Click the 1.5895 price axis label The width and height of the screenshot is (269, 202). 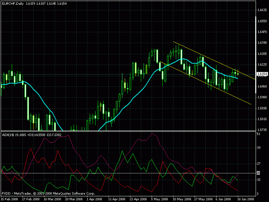click(x=263, y=108)
